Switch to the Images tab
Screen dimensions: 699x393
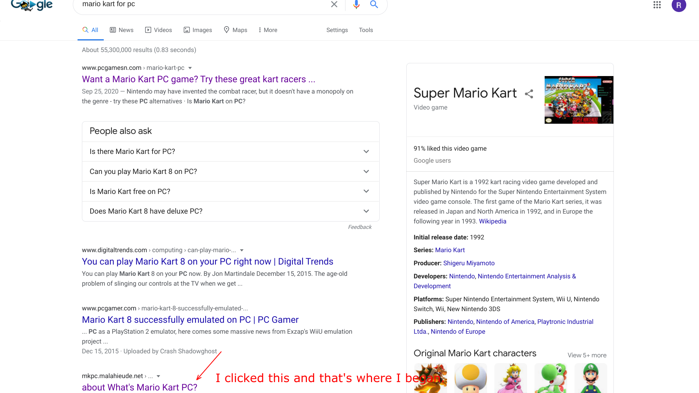click(198, 30)
